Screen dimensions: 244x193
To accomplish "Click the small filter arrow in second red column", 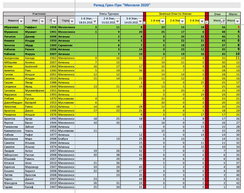I will click(207, 22).
